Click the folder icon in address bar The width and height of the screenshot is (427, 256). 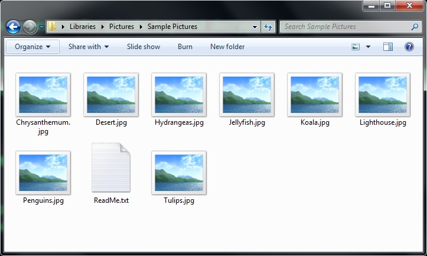[x=53, y=27]
